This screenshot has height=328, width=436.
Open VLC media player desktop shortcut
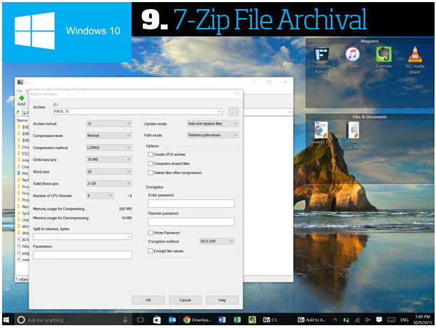pyautogui.click(x=414, y=55)
